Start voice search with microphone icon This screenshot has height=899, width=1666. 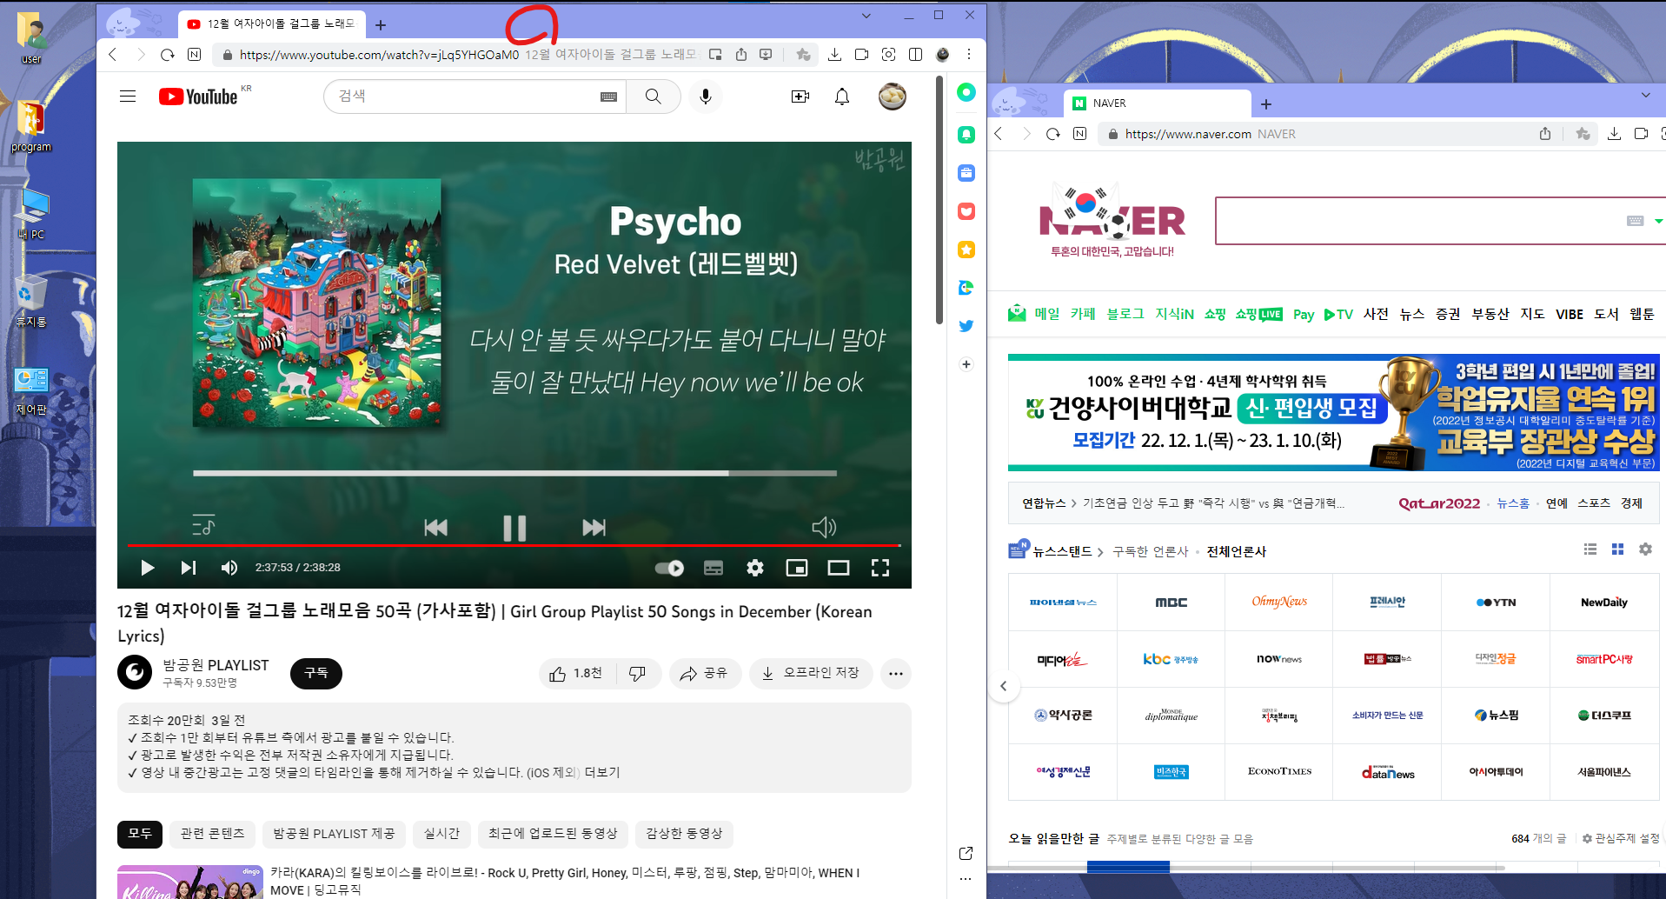[706, 97]
